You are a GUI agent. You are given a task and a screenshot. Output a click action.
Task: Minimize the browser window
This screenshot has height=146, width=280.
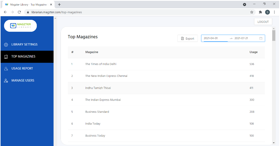point(254,4)
